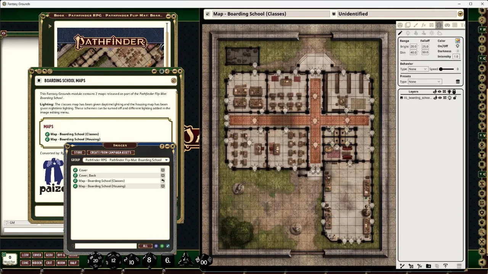Select the mask tab in the image toolbar
488x274 pixels.
point(447,25)
